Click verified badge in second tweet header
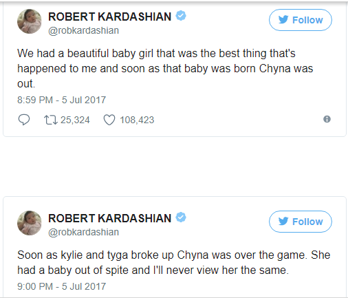 (181, 217)
